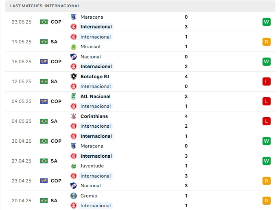Click the L badge for Botafogo match
This screenshot has width=280, height=210.
tap(267, 81)
